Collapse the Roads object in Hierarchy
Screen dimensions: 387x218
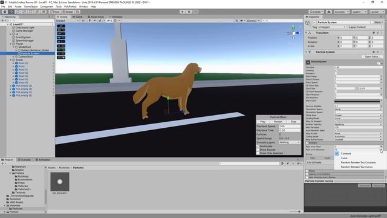[x=11, y=60]
